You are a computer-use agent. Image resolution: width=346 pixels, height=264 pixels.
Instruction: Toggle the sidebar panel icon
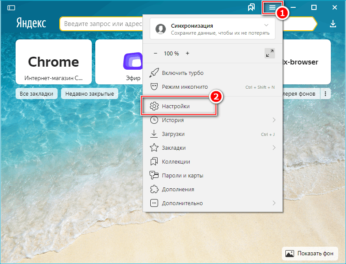[x=11, y=8]
